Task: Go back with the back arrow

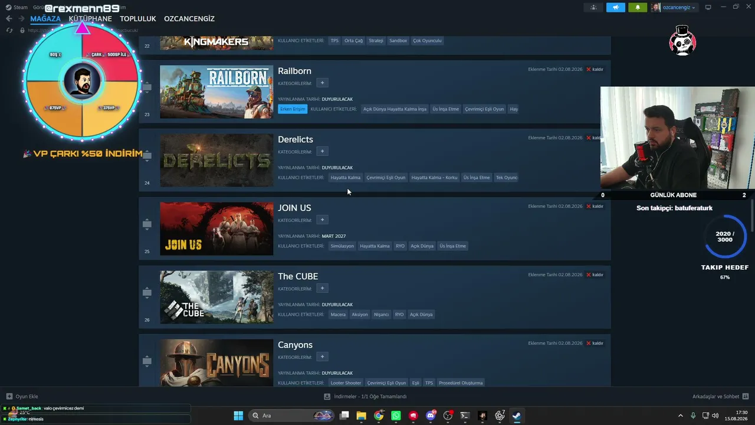Action: [x=9, y=19]
